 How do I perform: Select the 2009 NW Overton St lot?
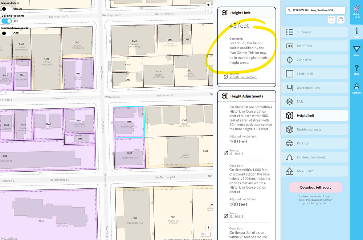[78, 74]
